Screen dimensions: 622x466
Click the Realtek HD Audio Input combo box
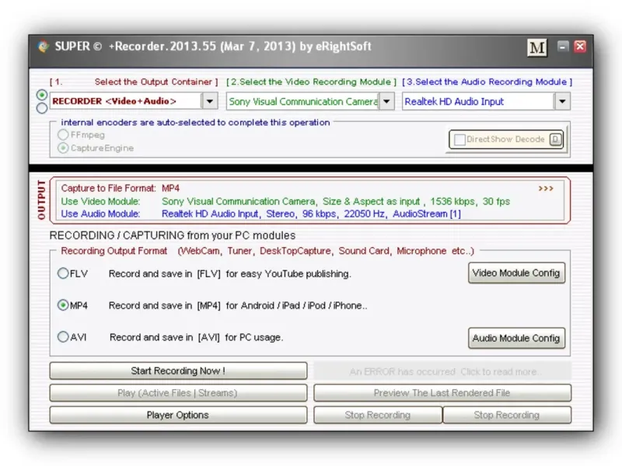(x=487, y=102)
